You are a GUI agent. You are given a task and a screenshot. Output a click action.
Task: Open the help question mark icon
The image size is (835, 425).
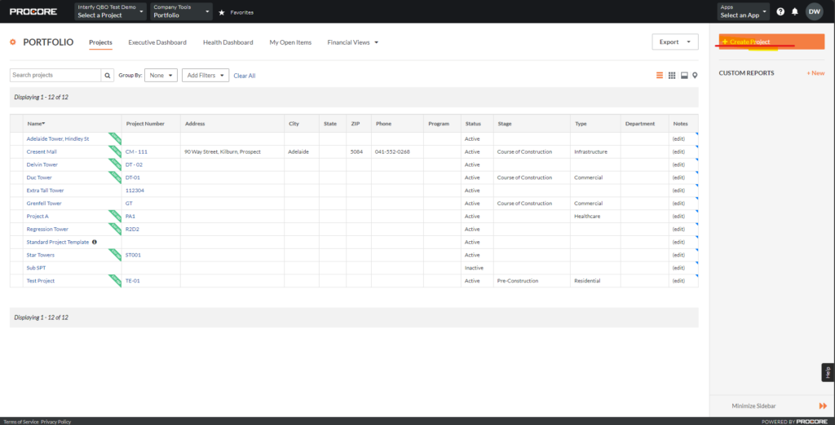pyautogui.click(x=780, y=12)
